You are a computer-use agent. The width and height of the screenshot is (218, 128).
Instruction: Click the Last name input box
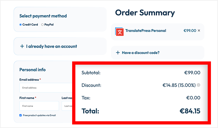point(68,106)
